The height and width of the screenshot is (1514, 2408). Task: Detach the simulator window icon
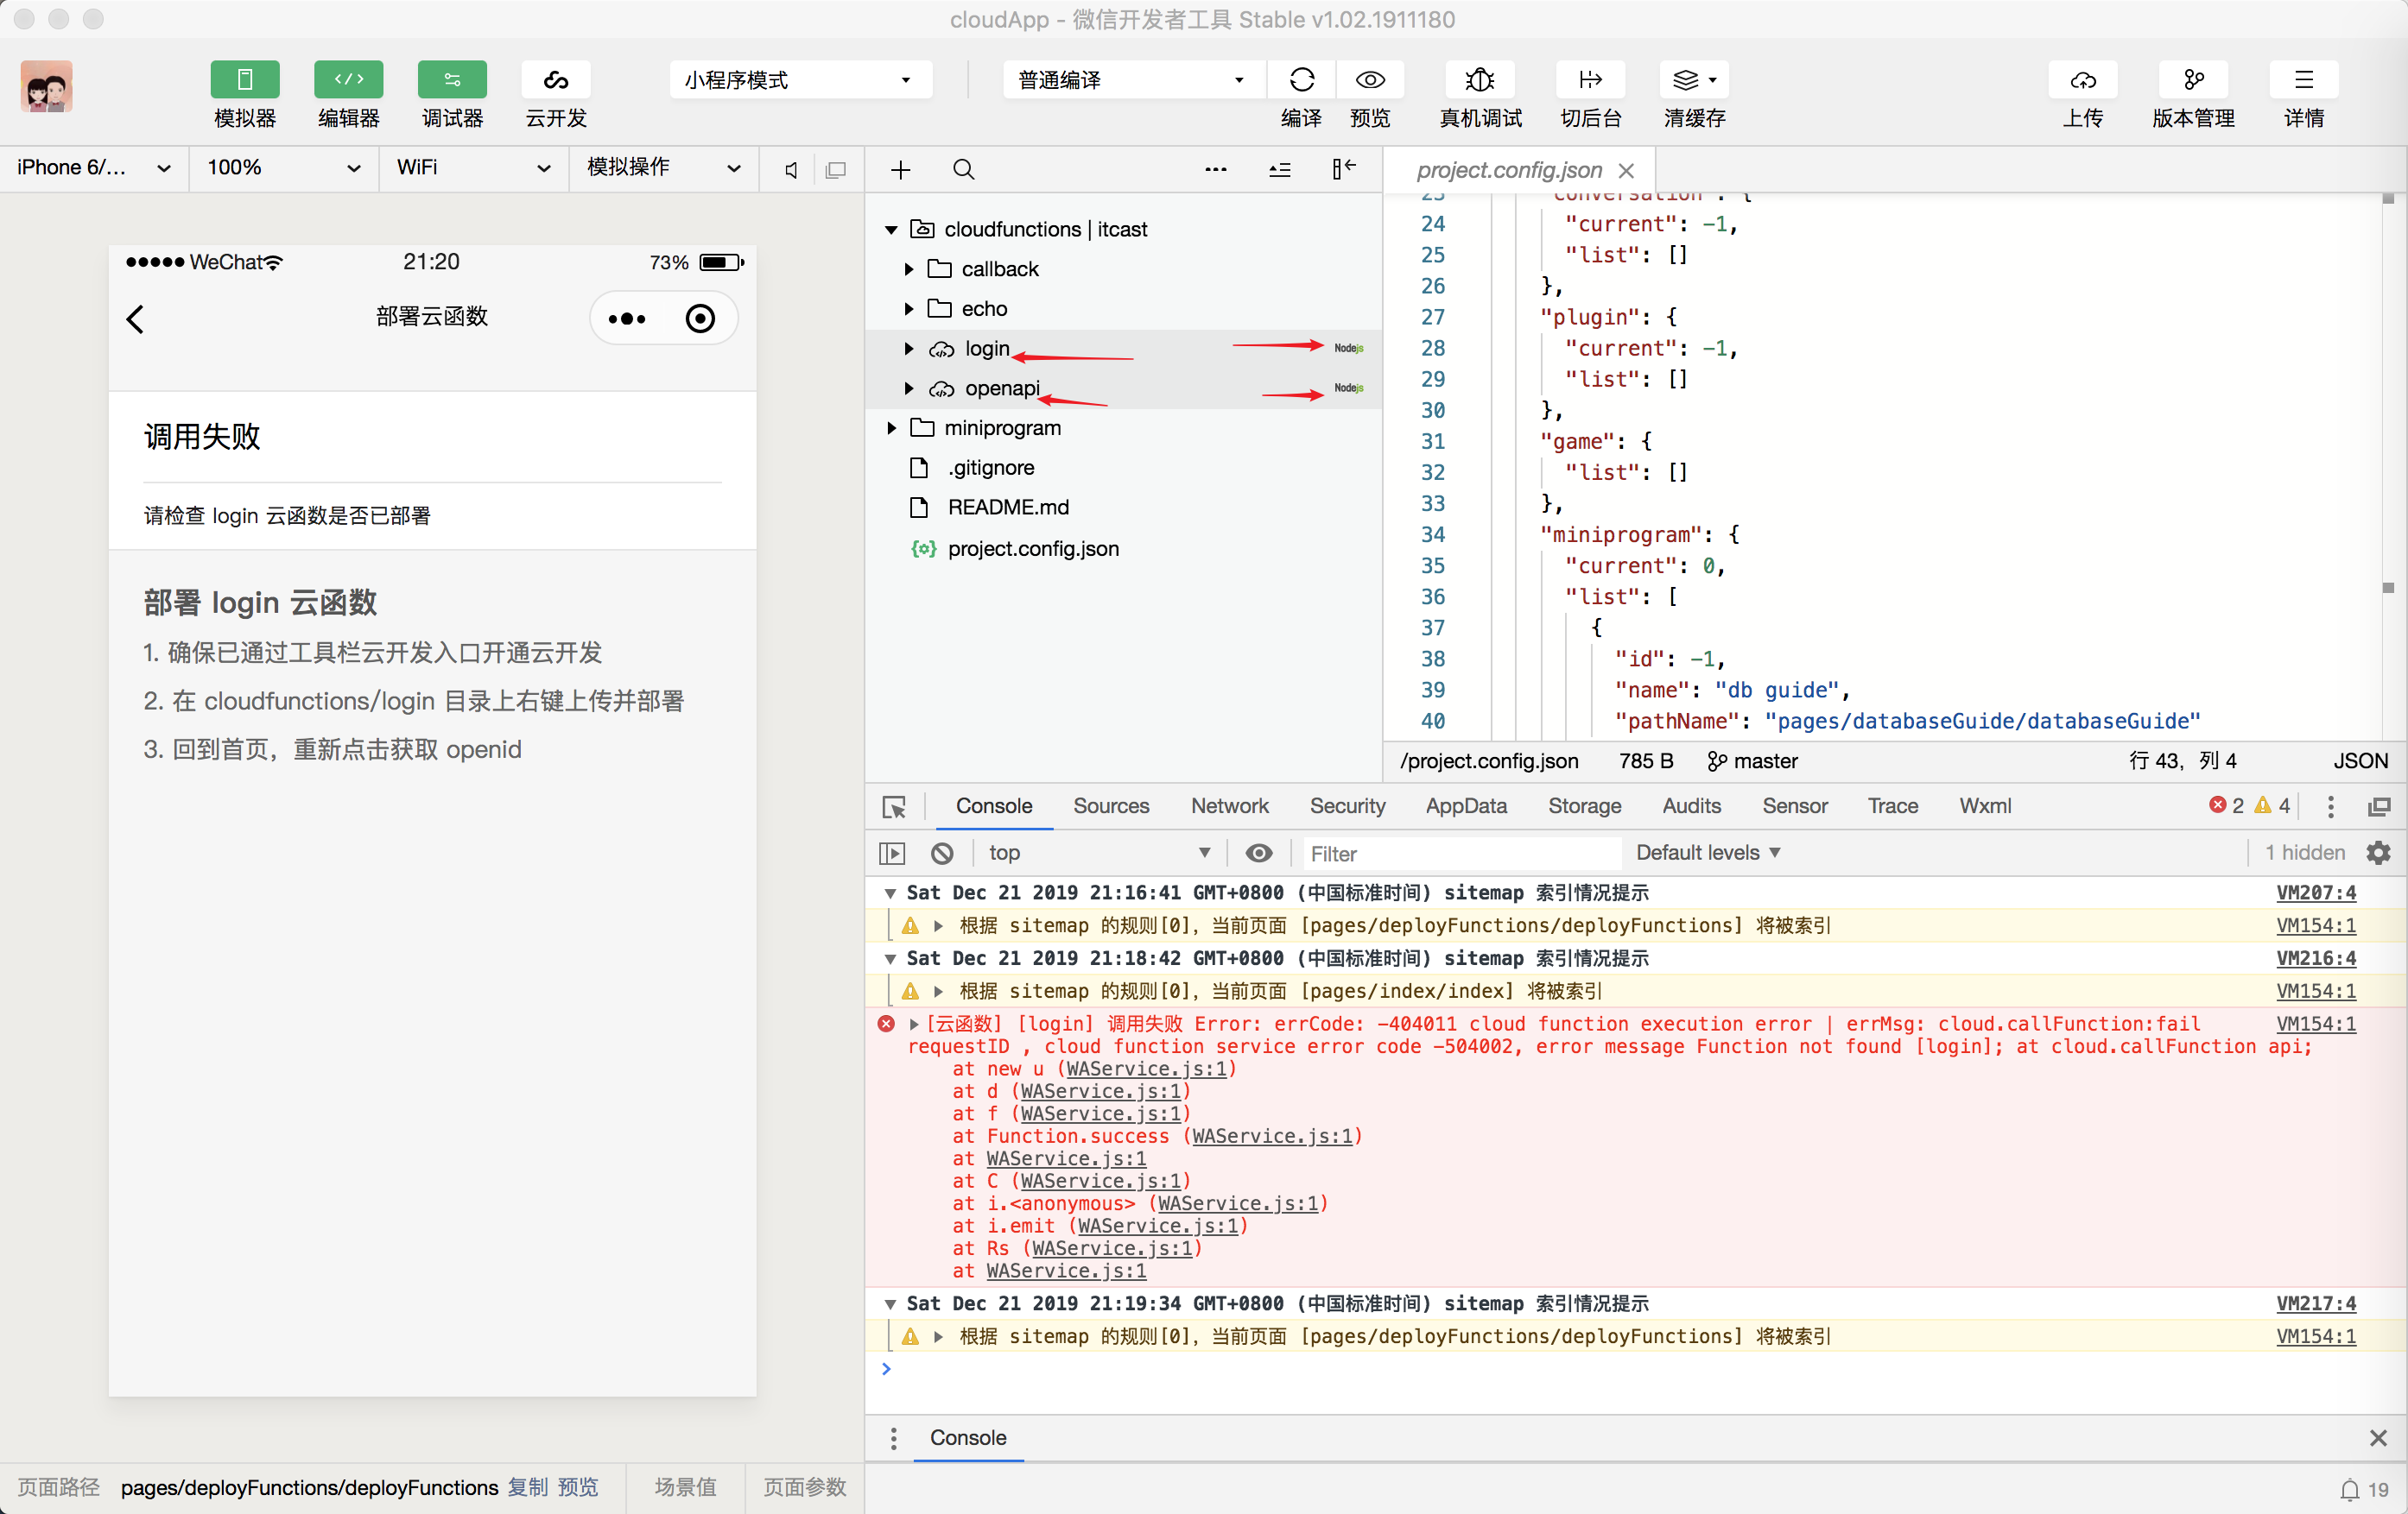(836, 170)
